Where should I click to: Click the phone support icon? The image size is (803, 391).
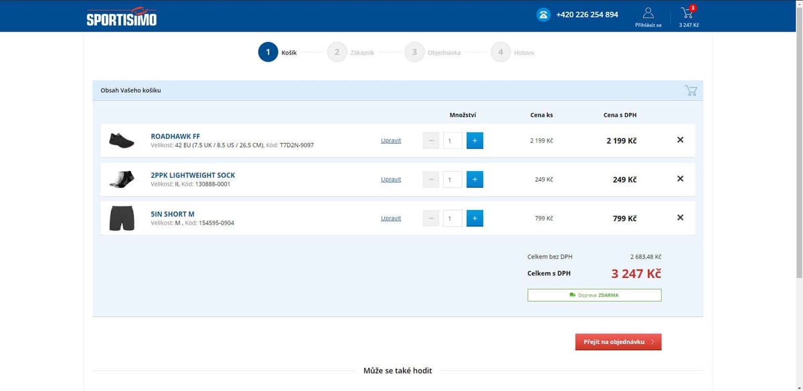point(543,15)
